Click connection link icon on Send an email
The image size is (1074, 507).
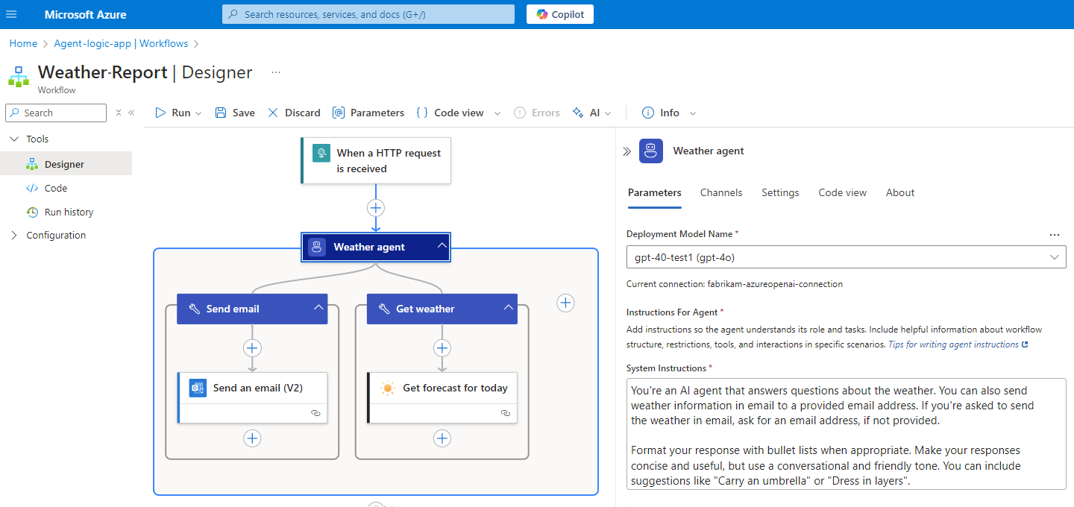point(315,412)
